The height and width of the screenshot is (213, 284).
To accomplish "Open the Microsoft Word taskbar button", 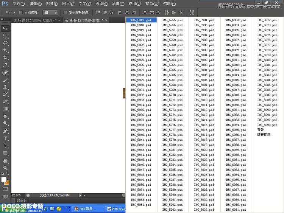I will [x=116, y=209].
